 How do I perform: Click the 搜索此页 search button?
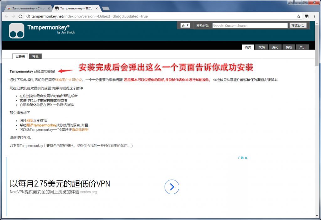click(x=298, y=25)
